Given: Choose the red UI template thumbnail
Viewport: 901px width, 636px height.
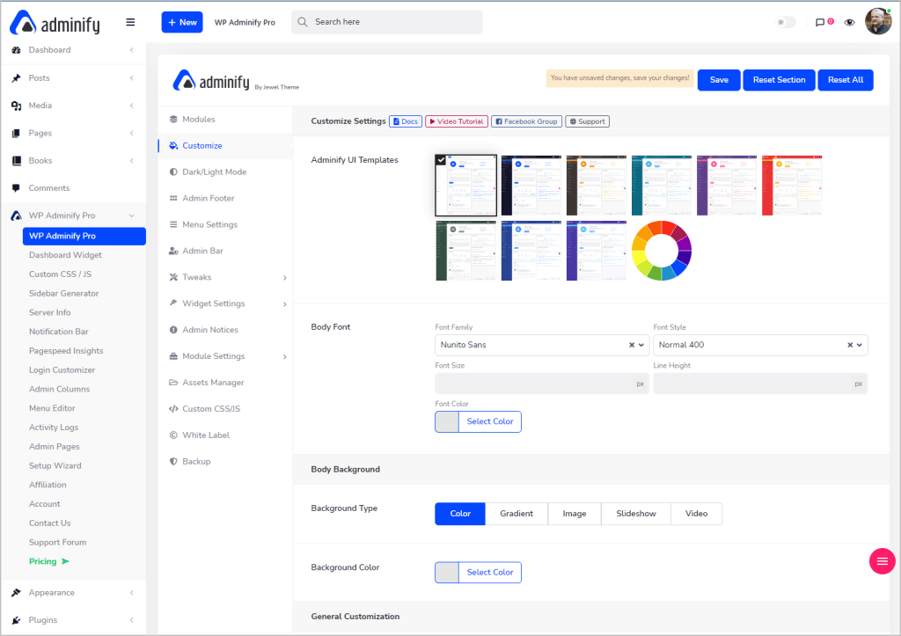Looking at the screenshot, I should 792,186.
